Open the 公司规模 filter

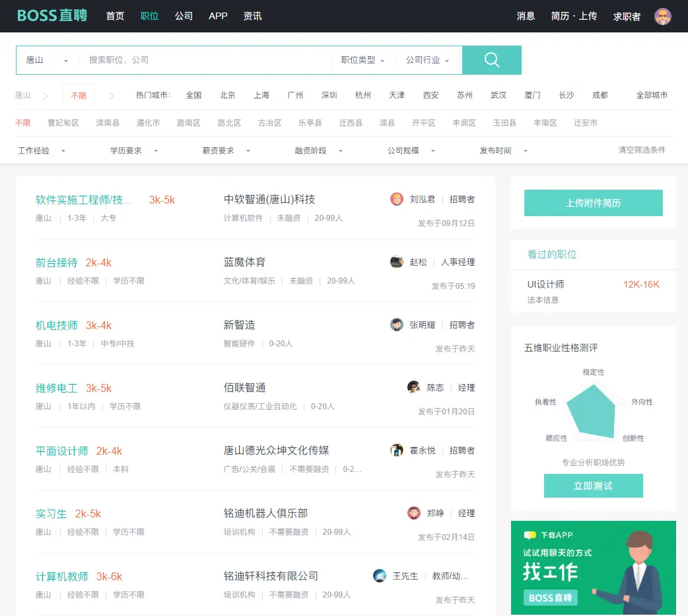coord(411,151)
